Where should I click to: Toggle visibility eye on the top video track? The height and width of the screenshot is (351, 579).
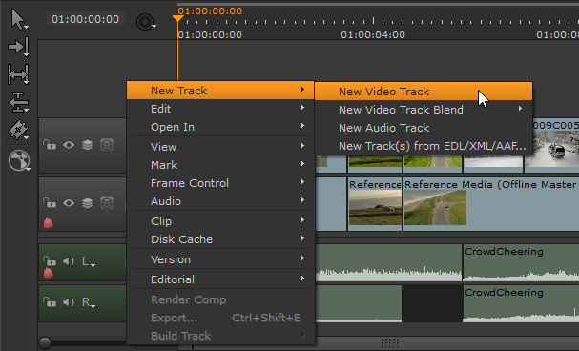pos(69,145)
